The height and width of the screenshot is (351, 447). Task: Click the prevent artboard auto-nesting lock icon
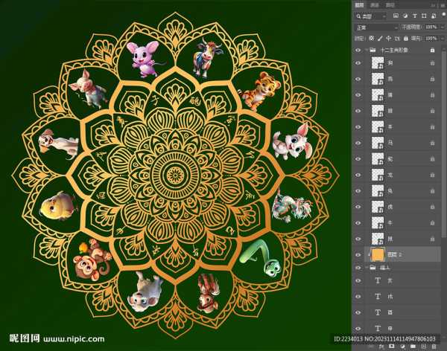[397, 38]
